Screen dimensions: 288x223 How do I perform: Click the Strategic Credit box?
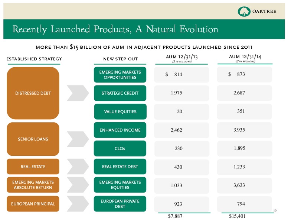[x=120, y=93]
